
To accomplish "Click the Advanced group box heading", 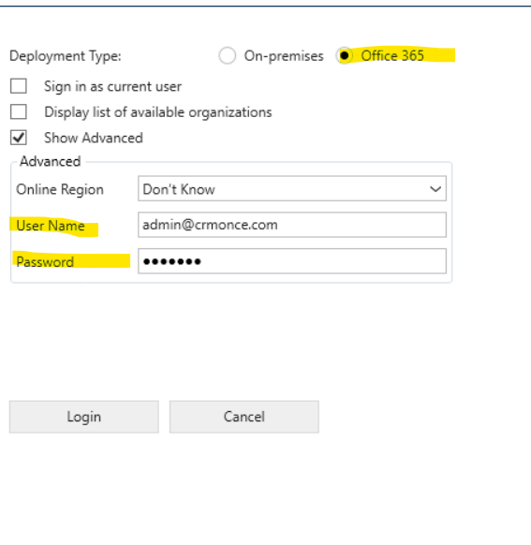I will [x=50, y=161].
